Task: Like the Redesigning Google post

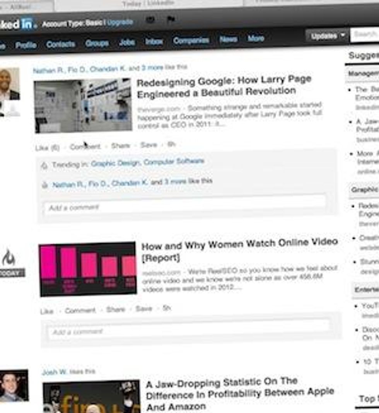Action: coord(48,148)
